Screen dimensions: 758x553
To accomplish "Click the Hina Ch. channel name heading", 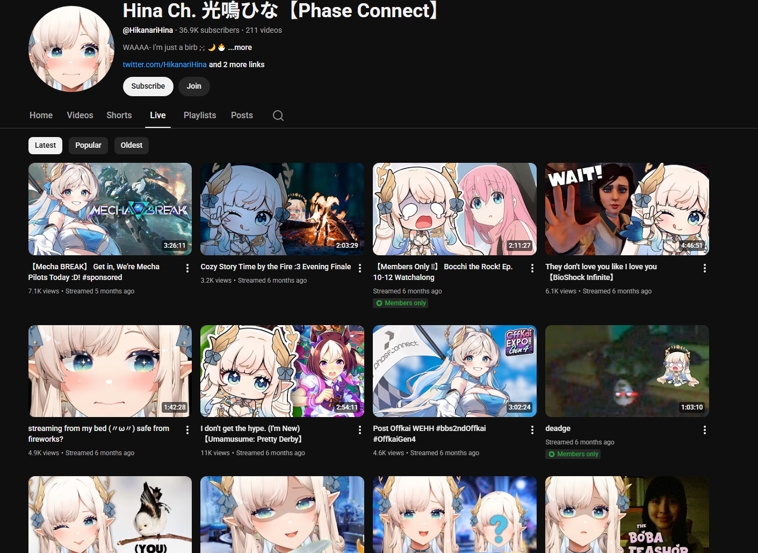I will (281, 11).
